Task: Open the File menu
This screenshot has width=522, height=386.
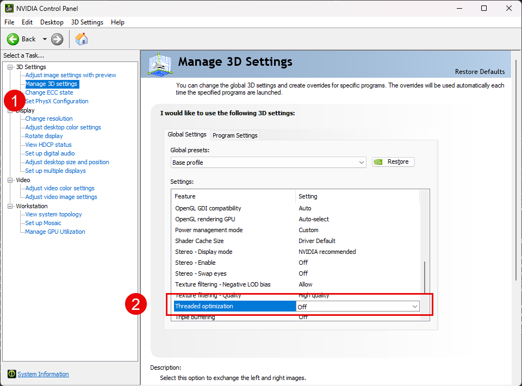Action: tap(9, 22)
